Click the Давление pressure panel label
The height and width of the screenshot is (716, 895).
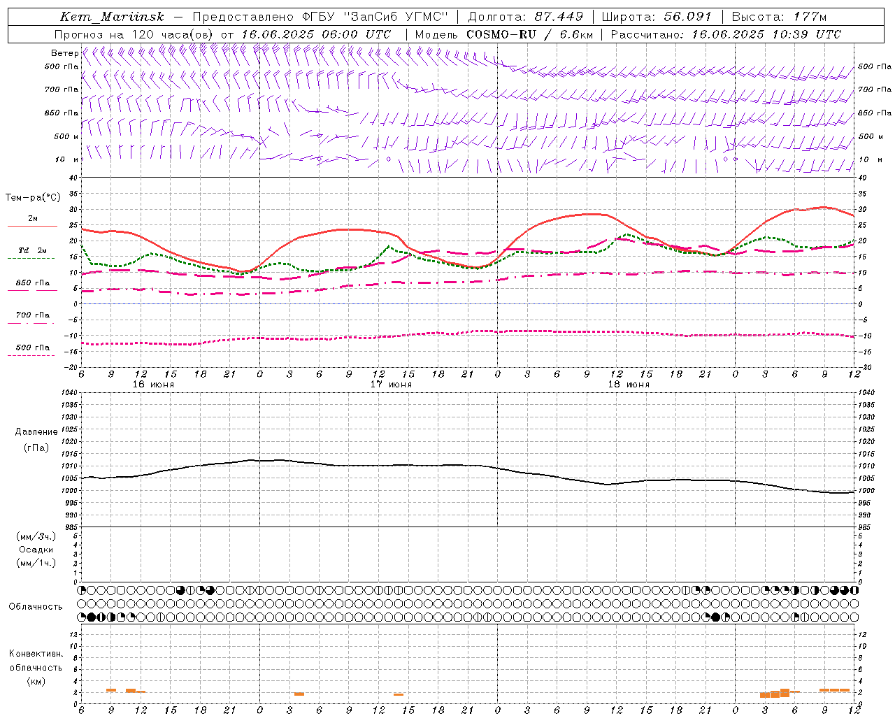pyautogui.click(x=36, y=432)
